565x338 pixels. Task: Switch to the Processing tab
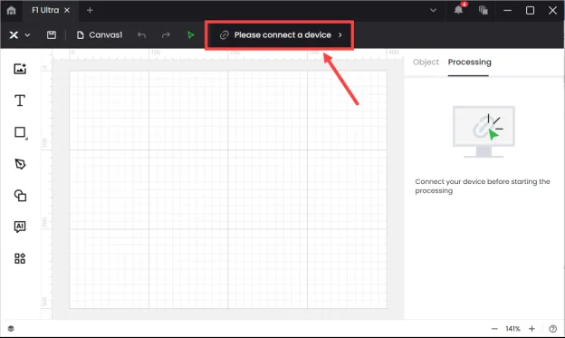(469, 62)
